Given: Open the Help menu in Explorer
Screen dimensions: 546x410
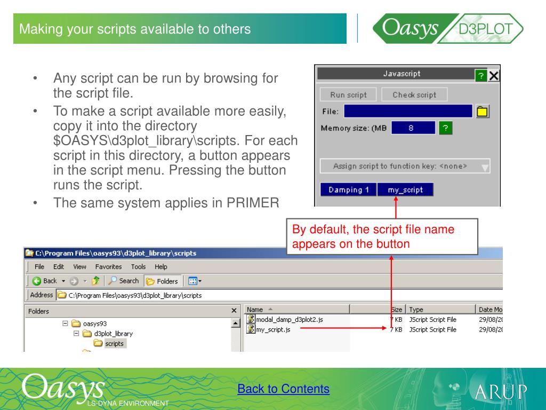Looking at the screenshot, I should tap(161, 267).
